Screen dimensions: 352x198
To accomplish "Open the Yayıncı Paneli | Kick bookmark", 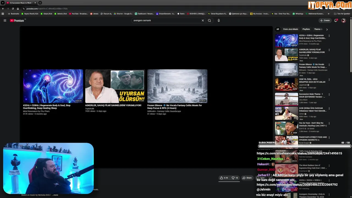I will (x=30, y=14).
